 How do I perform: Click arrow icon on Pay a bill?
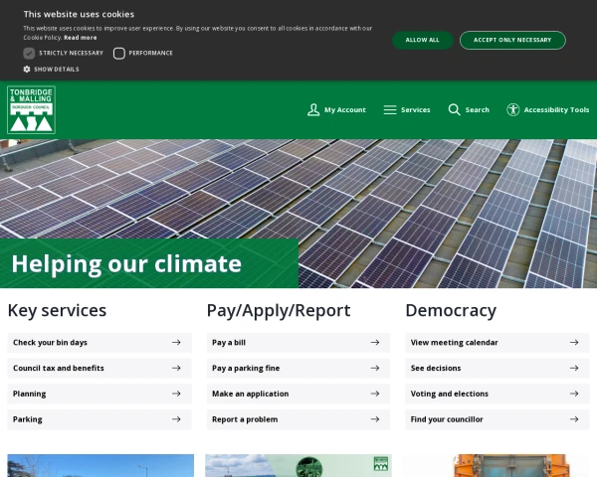click(375, 343)
